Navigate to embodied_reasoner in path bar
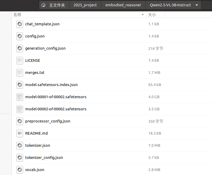The height and width of the screenshot is (175, 212). click(x=123, y=5)
